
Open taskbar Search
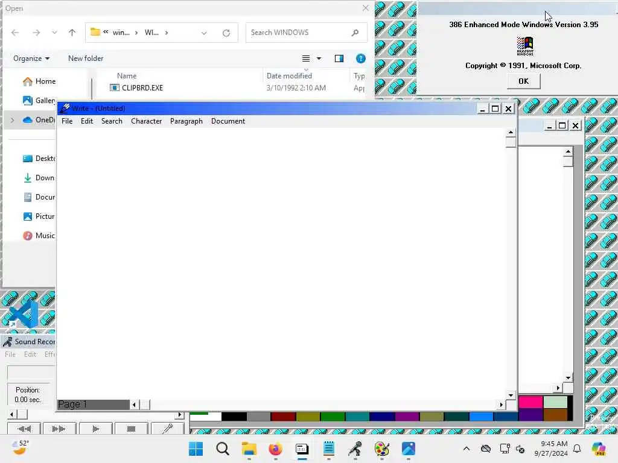click(x=223, y=449)
